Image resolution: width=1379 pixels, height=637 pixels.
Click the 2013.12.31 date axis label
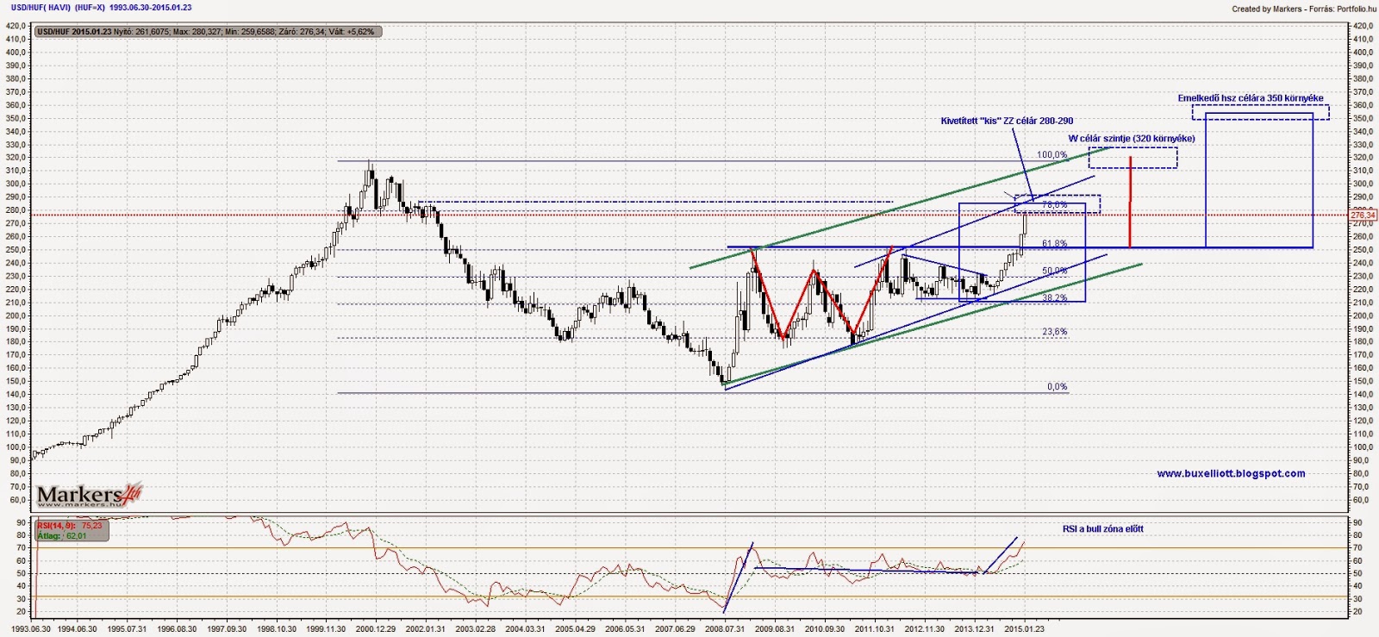point(974,630)
